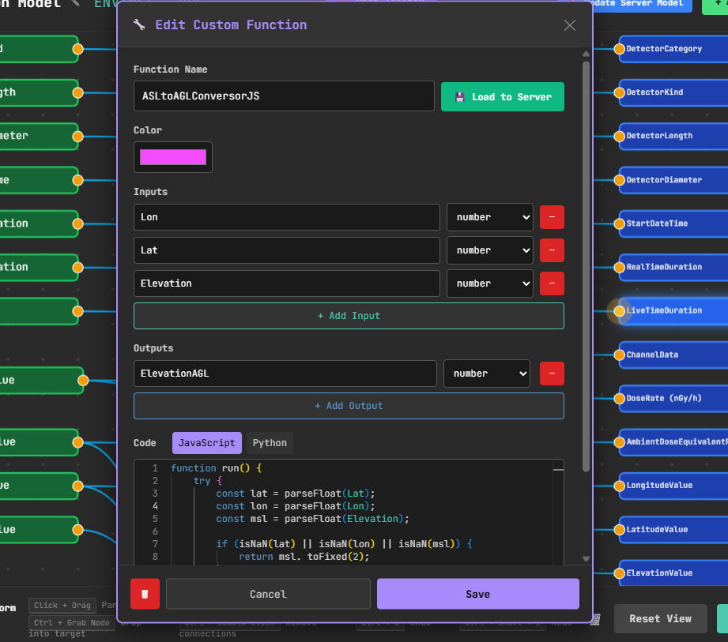This screenshot has height=642, width=728.
Task: Open the ElevationAGL output type dropdown
Action: [486, 374]
